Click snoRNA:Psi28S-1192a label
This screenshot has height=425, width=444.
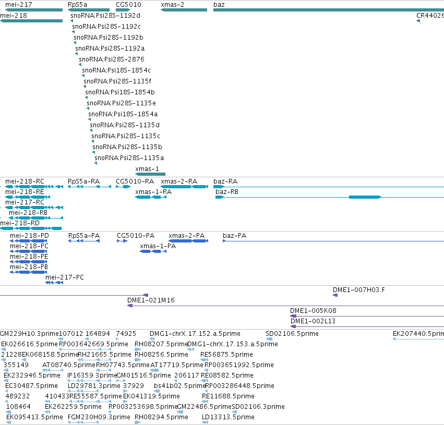(110, 48)
